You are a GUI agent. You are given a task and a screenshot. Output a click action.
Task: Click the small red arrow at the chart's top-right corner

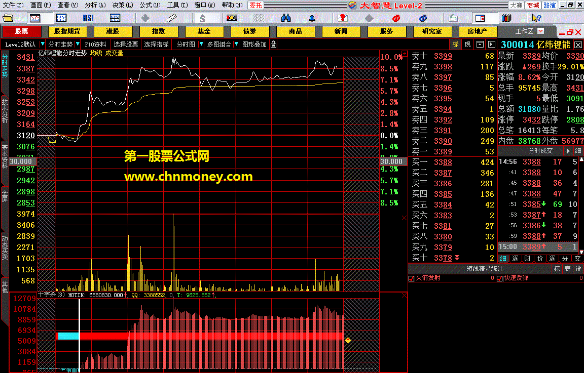(404, 54)
